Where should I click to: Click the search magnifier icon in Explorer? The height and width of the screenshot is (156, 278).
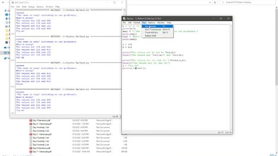pyautogui.click(x=223, y=3)
